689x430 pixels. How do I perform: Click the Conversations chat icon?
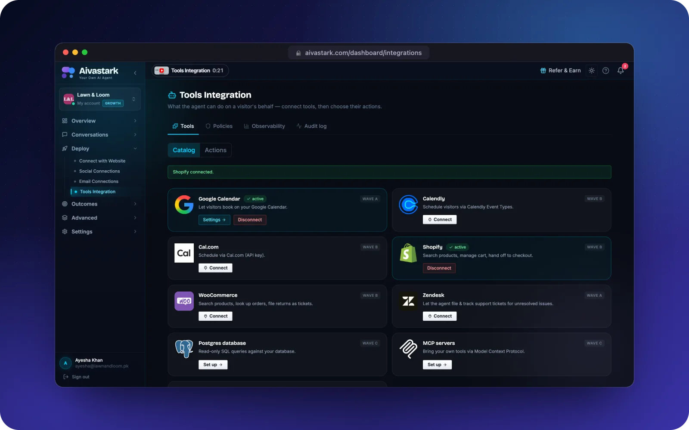[x=65, y=135]
